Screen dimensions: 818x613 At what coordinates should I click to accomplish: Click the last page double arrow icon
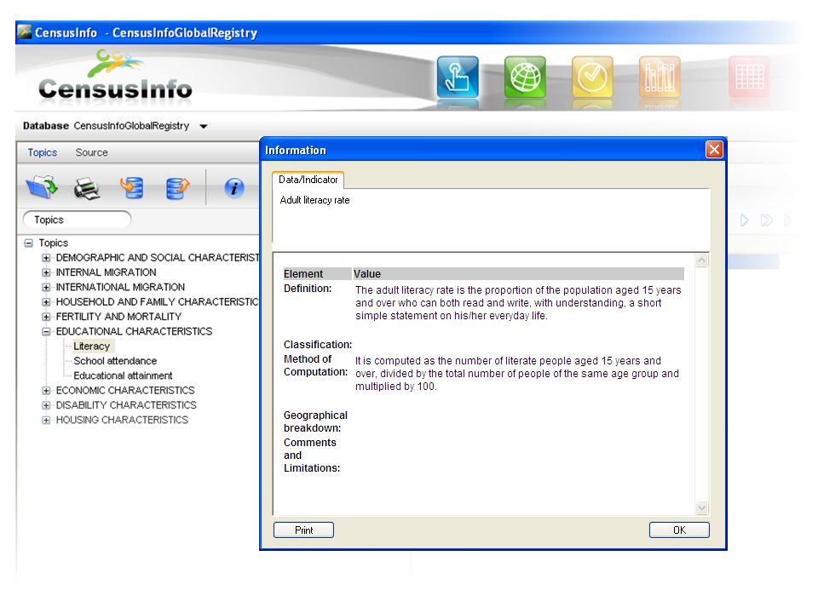point(766,221)
